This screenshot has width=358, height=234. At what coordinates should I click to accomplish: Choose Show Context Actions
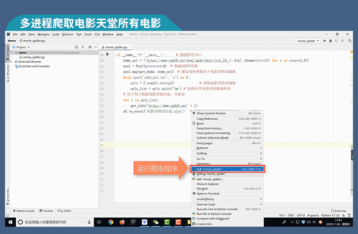coord(227,113)
